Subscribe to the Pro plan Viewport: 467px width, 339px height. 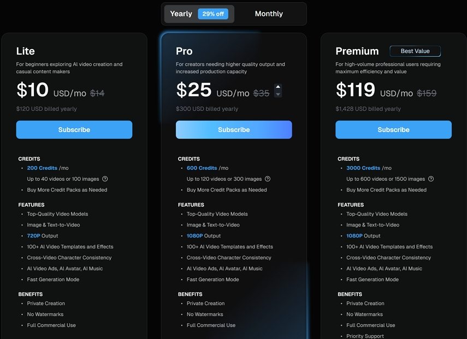coord(234,129)
